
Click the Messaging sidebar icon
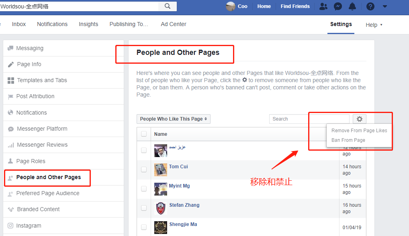point(10,48)
